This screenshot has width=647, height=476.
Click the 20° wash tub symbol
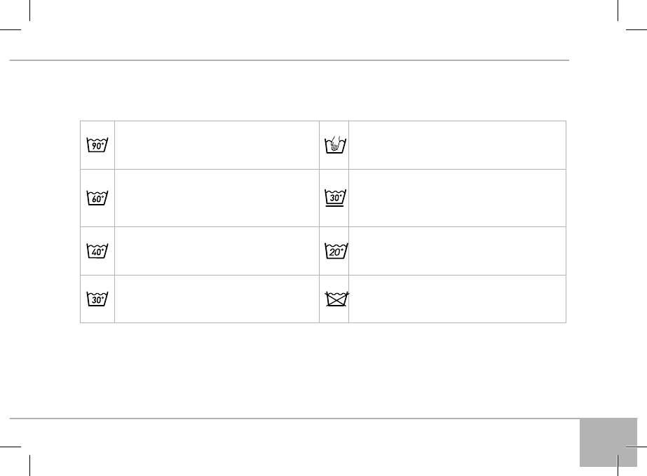334,250
